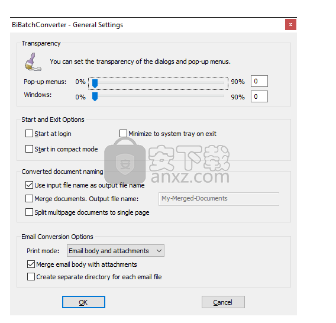The width and height of the screenshot is (336, 323).
Task: Check Minimize to system tray on exit
Action: click(x=123, y=133)
